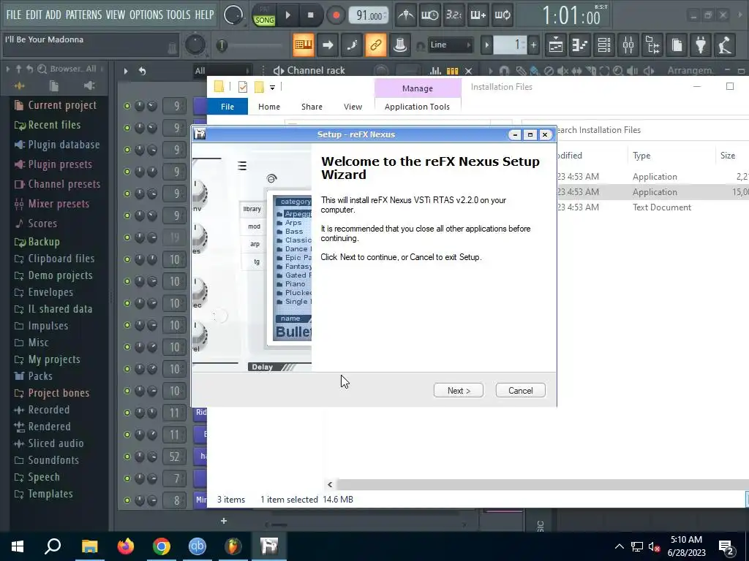Open the OPTIONS menu in FL Studio
749x561 pixels.
tap(146, 15)
